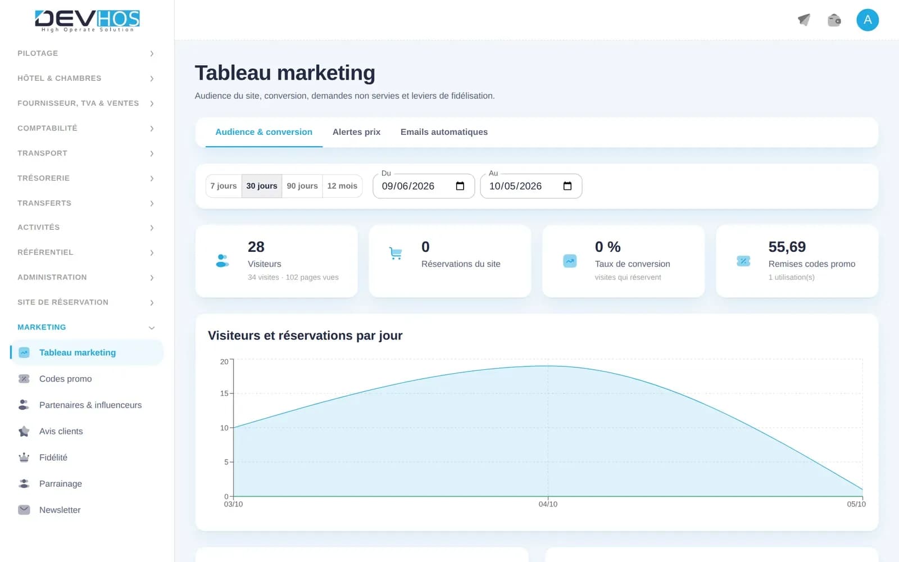Open the Newsletter page
The height and width of the screenshot is (562, 899).
(x=87, y=510)
